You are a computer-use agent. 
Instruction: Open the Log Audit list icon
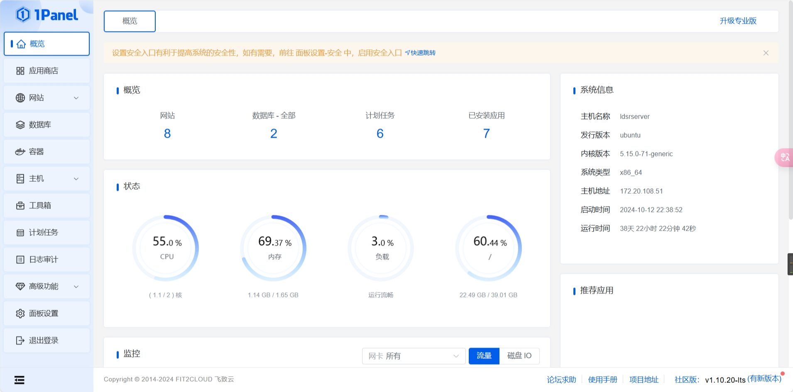[x=20, y=260]
